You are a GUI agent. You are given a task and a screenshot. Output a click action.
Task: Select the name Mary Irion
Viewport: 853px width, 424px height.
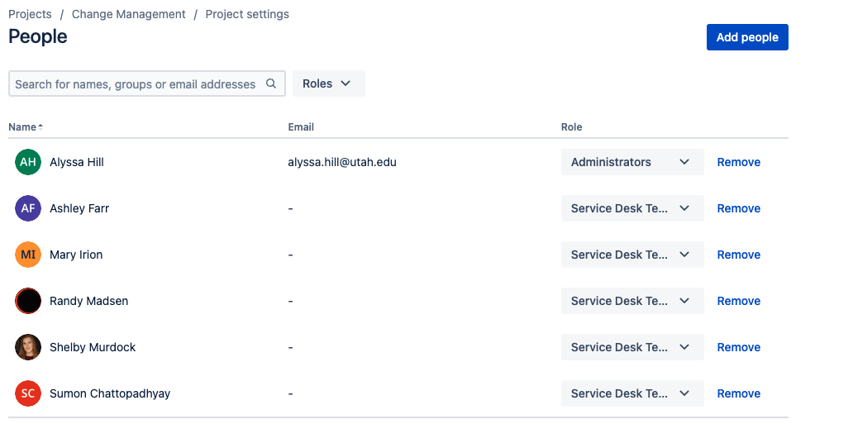[76, 255]
